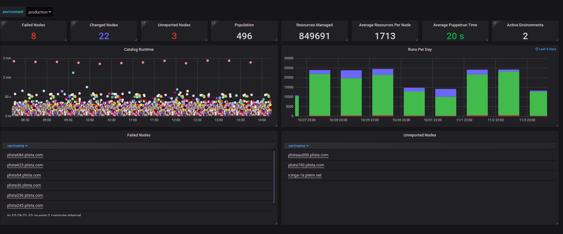
Task: Open the Changed Nodes panel external link icon
Action: pos(73,23)
